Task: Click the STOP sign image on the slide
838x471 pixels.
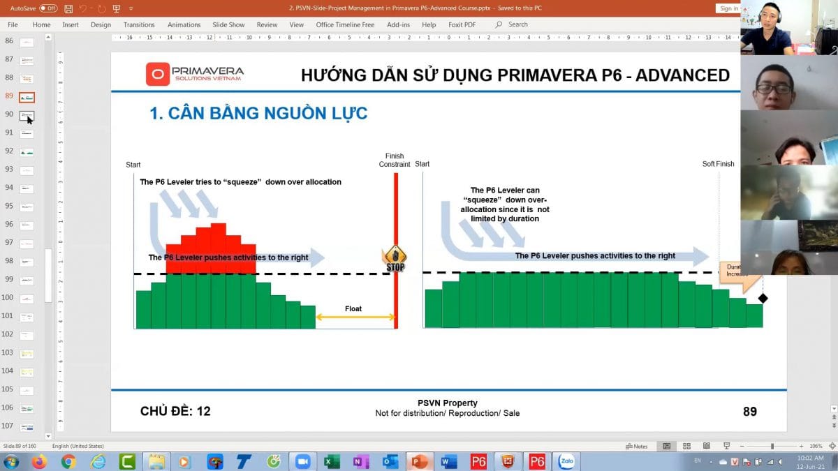Action: [x=395, y=259]
